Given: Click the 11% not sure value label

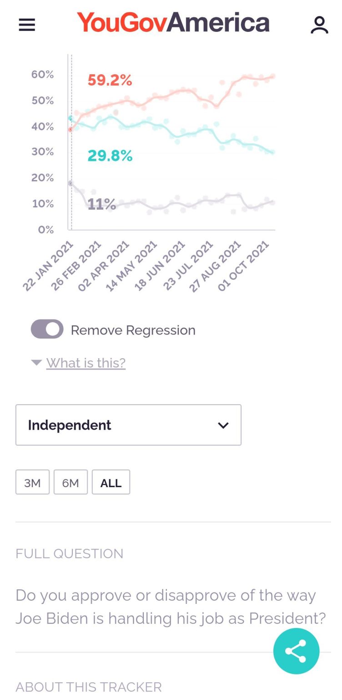Looking at the screenshot, I should (x=101, y=204).
